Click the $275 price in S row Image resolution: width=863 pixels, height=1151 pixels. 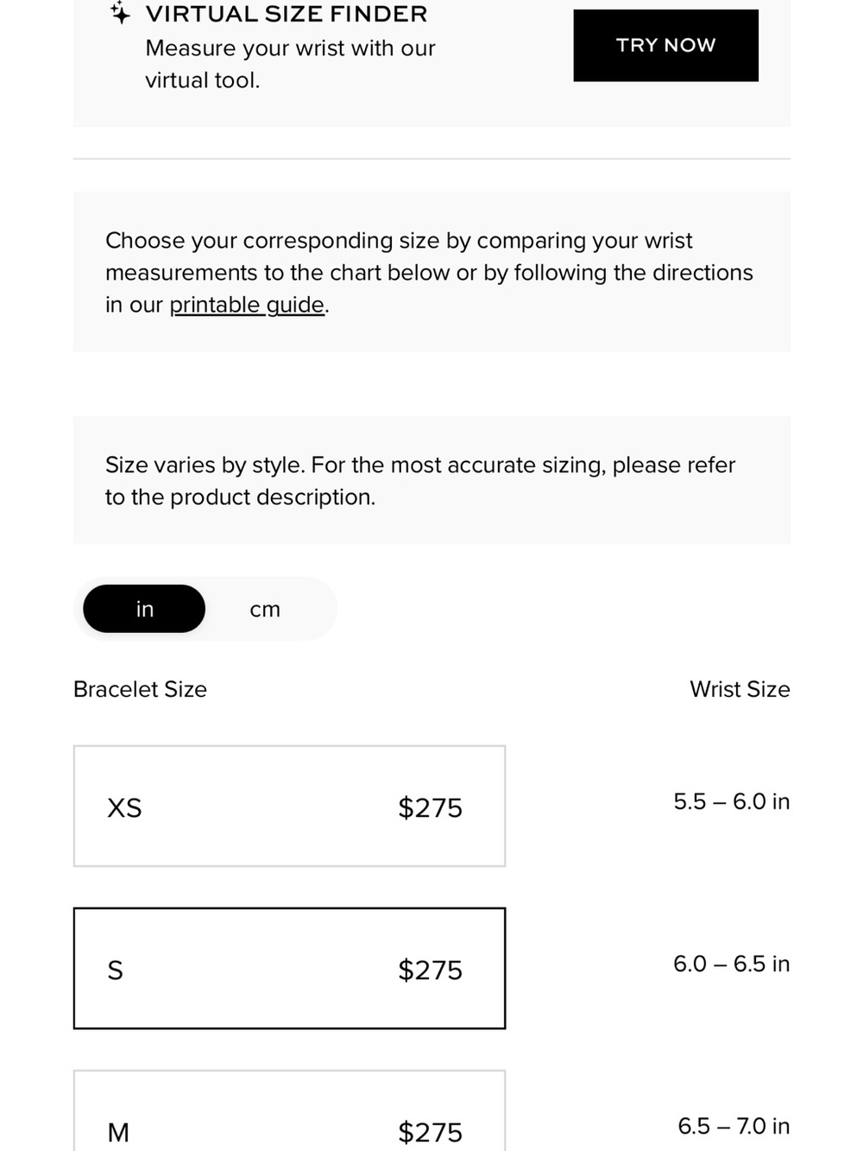pos(430,970)
